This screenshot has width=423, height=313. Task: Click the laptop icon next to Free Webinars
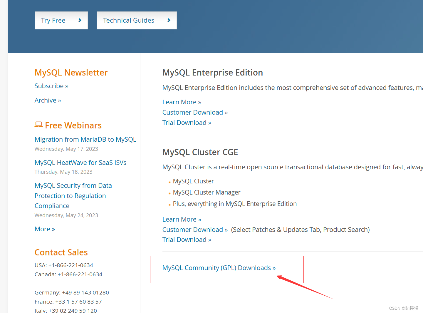pyautogui.click(x=38, y=125)
